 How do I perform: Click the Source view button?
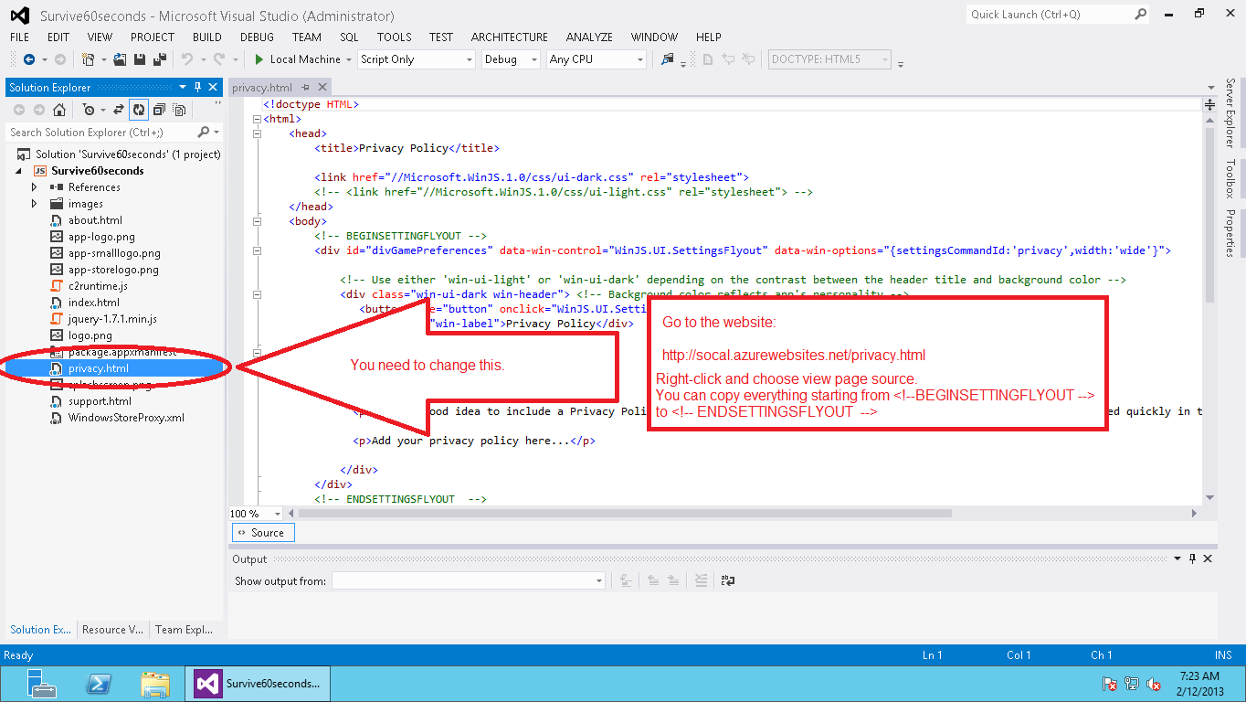coord(262,533)
